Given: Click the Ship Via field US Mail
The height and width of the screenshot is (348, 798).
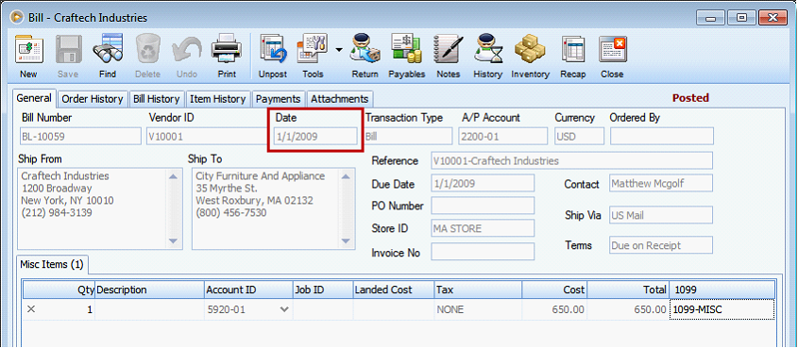Looking at the screenshot, I should tap(660, 215).
